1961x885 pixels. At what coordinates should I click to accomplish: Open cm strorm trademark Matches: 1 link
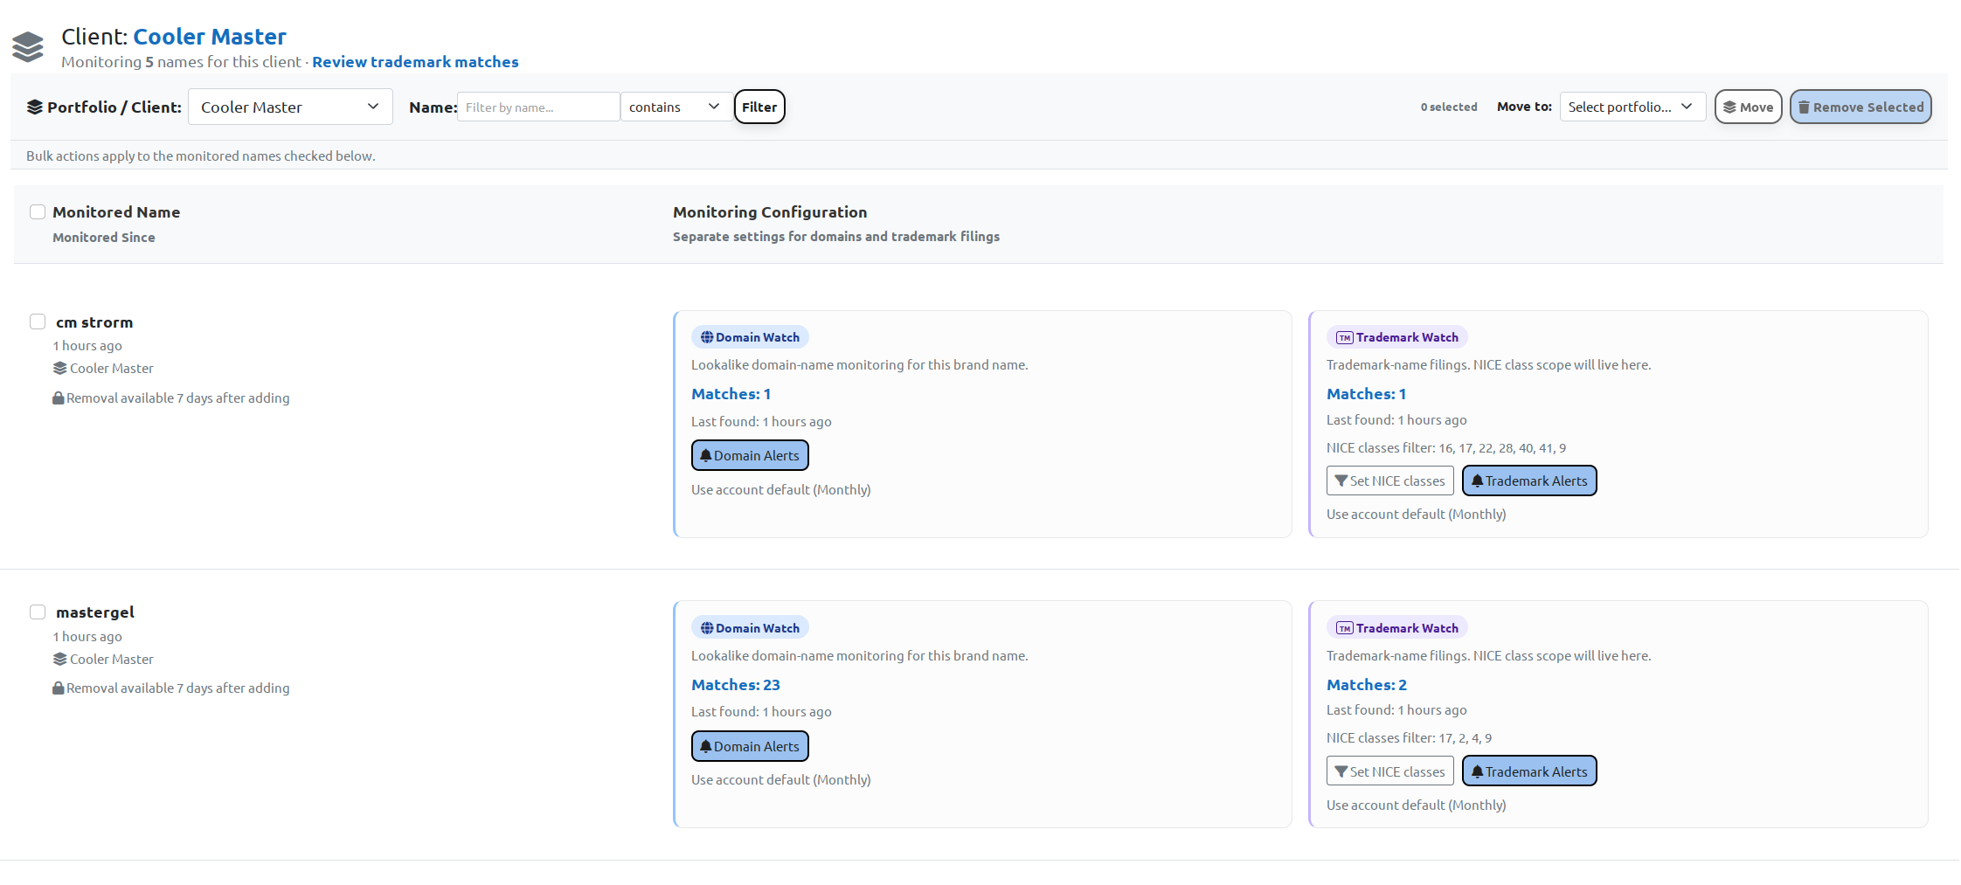(1366, 394)
